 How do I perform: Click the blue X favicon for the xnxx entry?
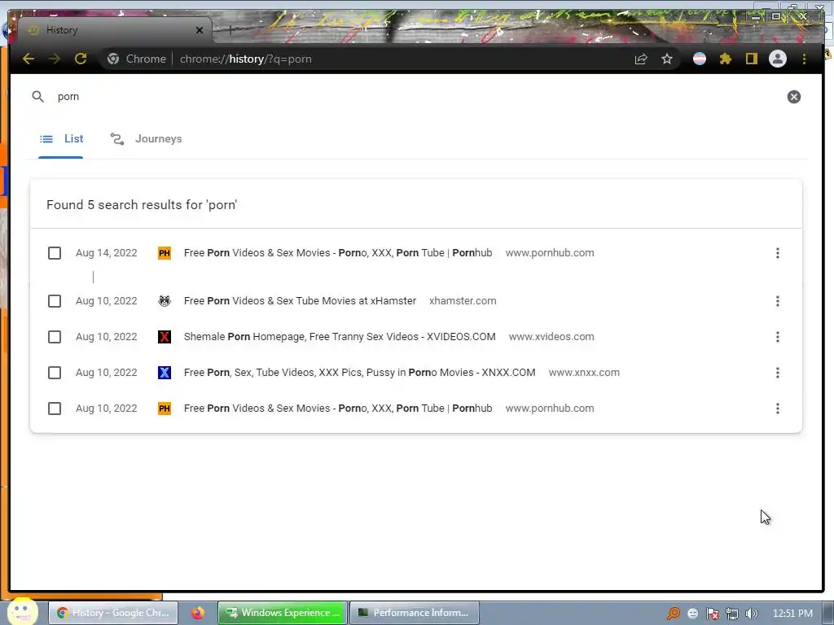click(165, 373)
